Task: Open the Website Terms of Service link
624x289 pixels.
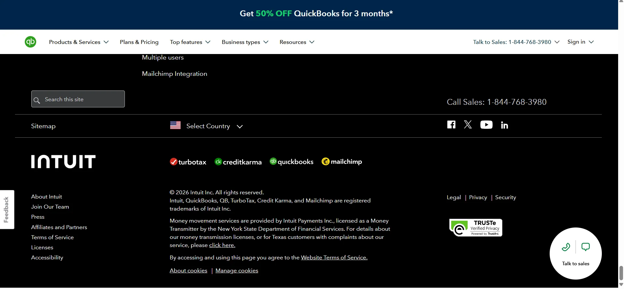Action: point(334,257)
